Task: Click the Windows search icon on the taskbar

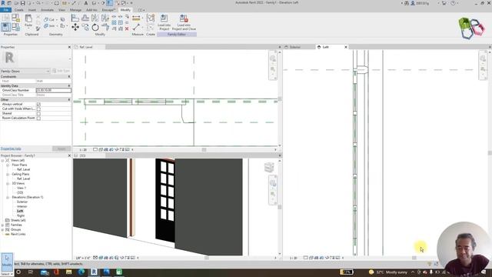Action: (x=18, y=272)
